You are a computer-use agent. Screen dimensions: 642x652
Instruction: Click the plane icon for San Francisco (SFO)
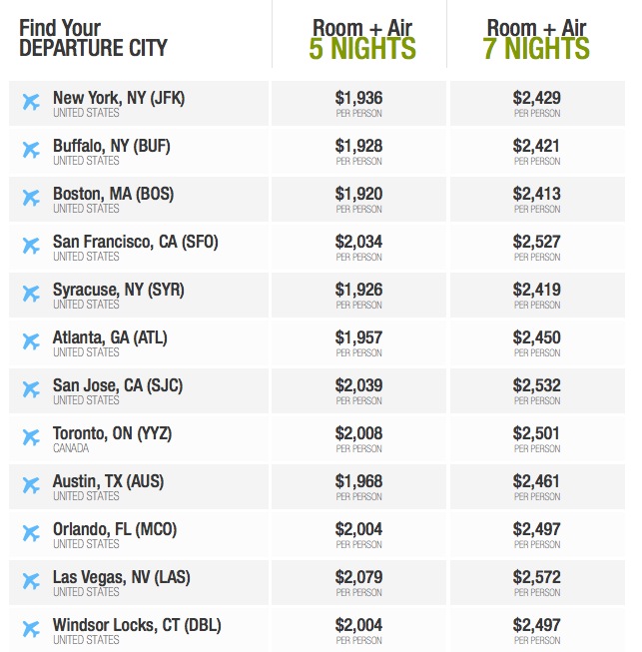click(x=31, y=246)
